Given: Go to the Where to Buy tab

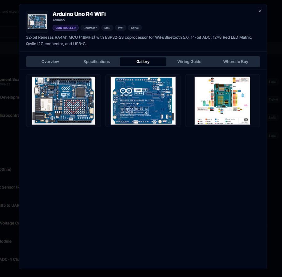Looking at the screenshot, I should (x=236, y=62).
